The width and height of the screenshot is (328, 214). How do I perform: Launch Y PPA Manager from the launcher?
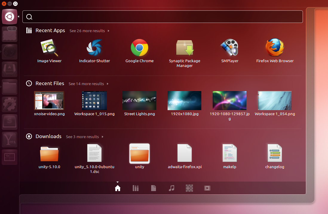tap(9, 139)
